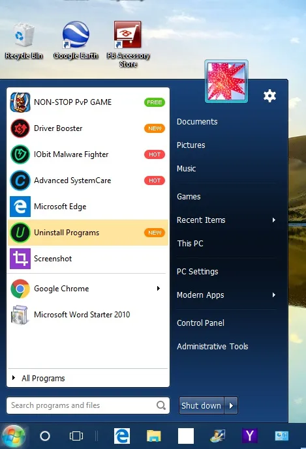Click the Microsoft Edge icon in menu list
The image size is (306, 449).
point(20,207)
